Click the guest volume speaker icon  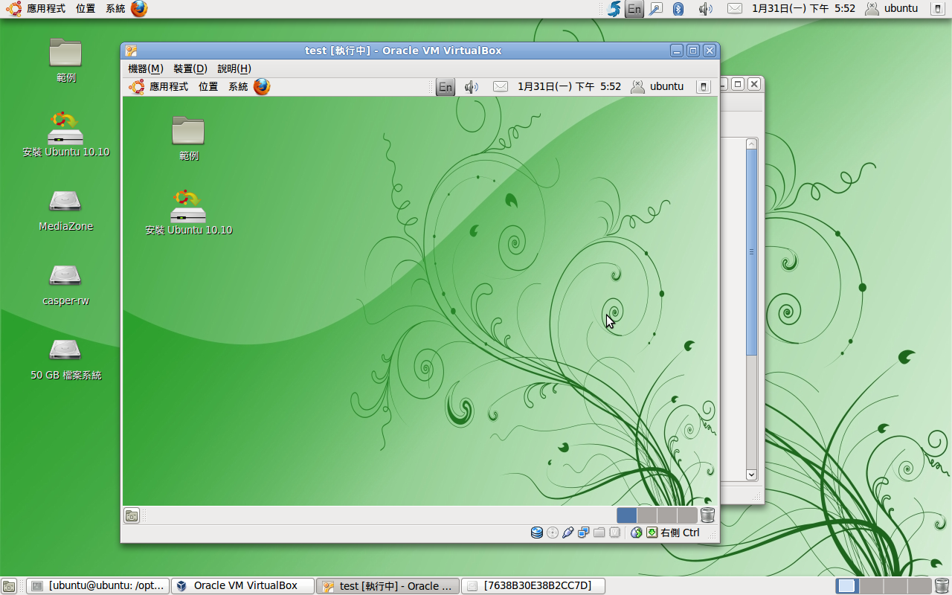(x=472, y=87)
